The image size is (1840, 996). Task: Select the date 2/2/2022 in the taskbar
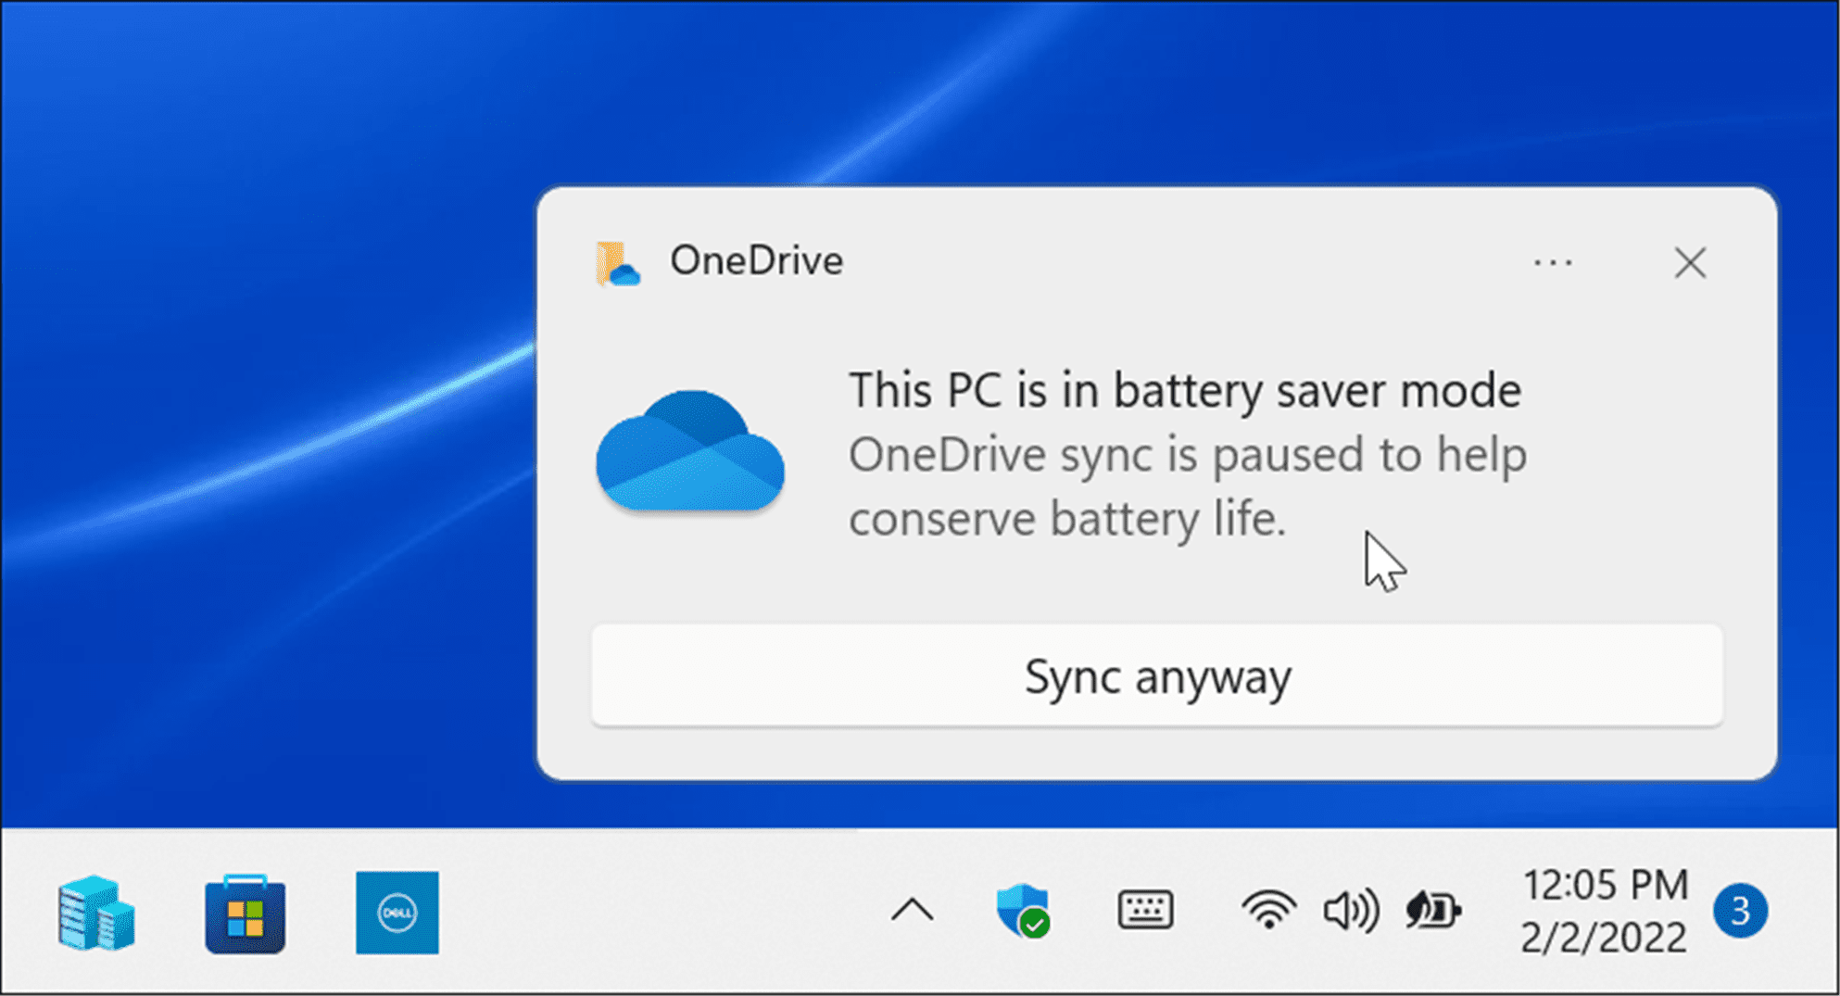point(1606,937)
